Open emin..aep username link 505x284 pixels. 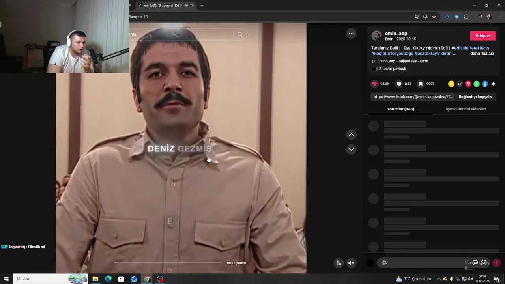[x=396, y=34]
